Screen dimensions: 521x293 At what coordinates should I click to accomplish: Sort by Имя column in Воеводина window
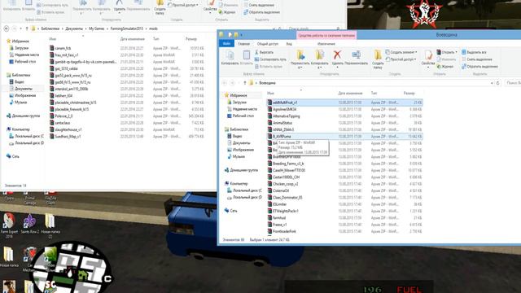pos(271,94)
